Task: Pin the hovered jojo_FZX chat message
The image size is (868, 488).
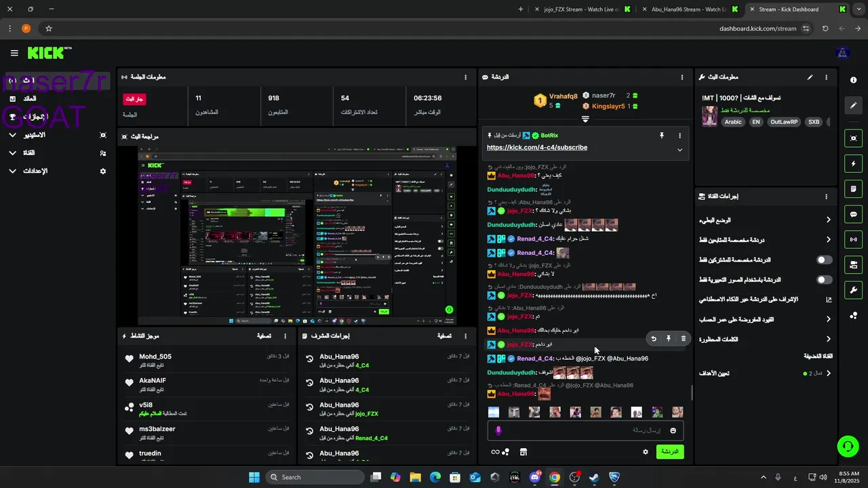Action: coord(668,338)
